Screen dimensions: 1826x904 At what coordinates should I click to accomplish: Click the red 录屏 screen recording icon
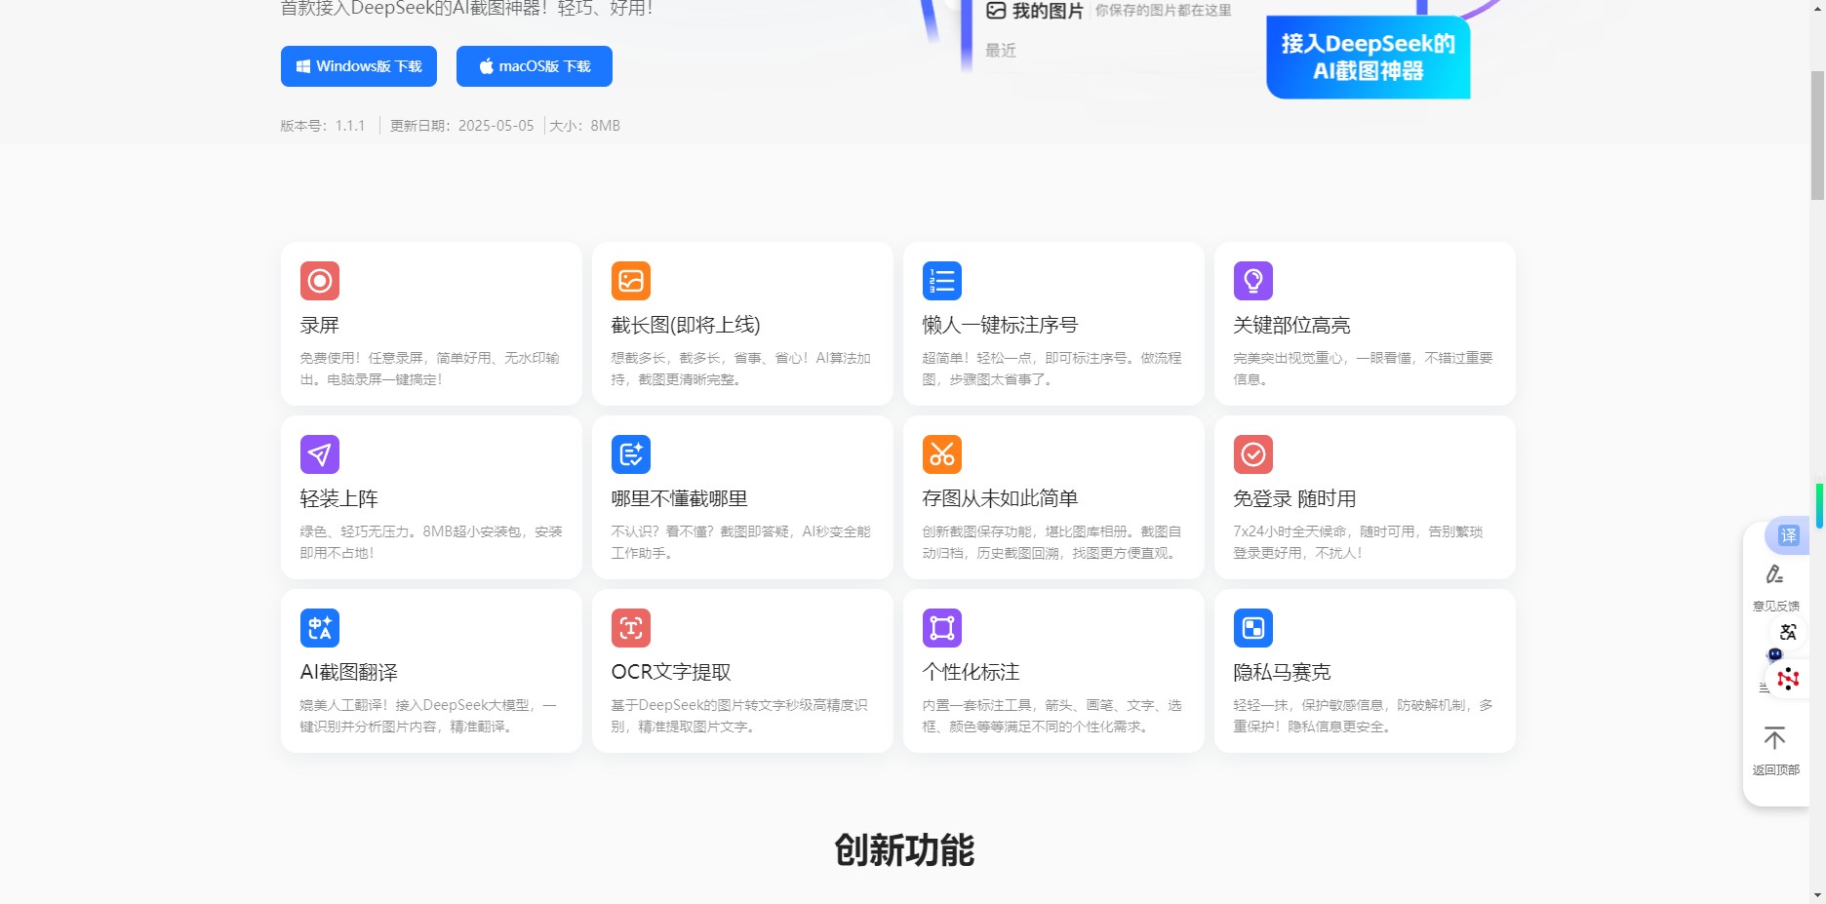(x=319, y=281)
